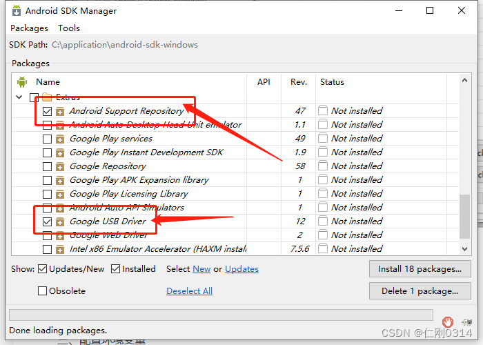
Task: Click package icon beside Google Play Instant Development SDK
Action: [x=60, y=152]
